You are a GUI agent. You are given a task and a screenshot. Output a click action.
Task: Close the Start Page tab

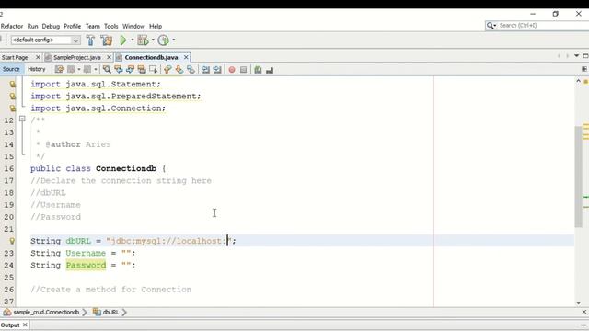38,57
